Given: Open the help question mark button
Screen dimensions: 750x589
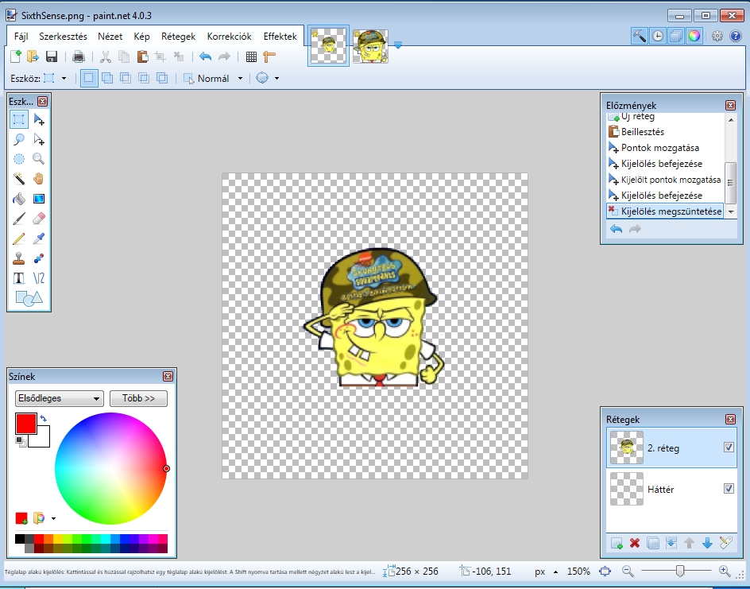Looking at the screenshot, I should pos(735,36).
